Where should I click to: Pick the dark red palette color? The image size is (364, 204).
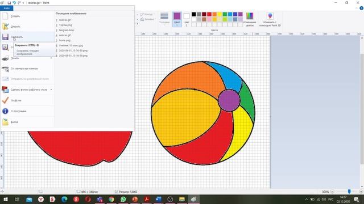tap(204, 14)
